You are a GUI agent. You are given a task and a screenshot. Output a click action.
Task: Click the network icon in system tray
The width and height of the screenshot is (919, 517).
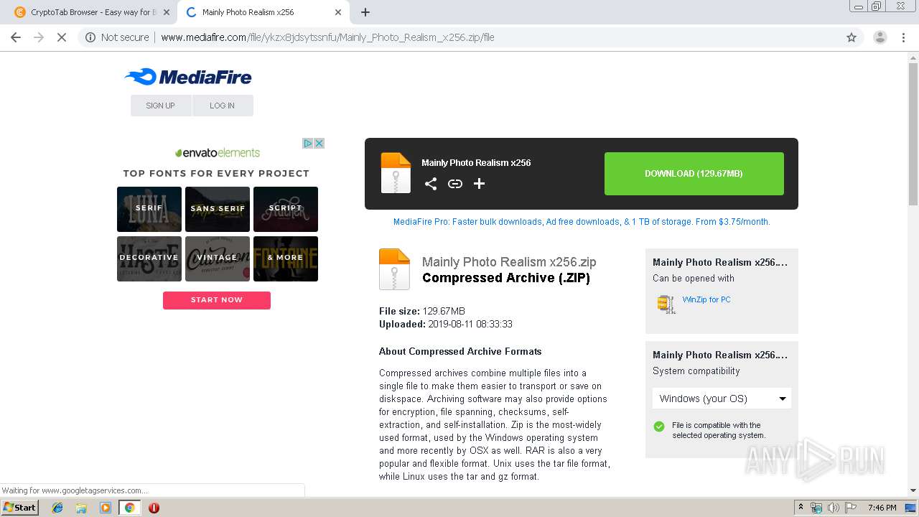[816, 508]
